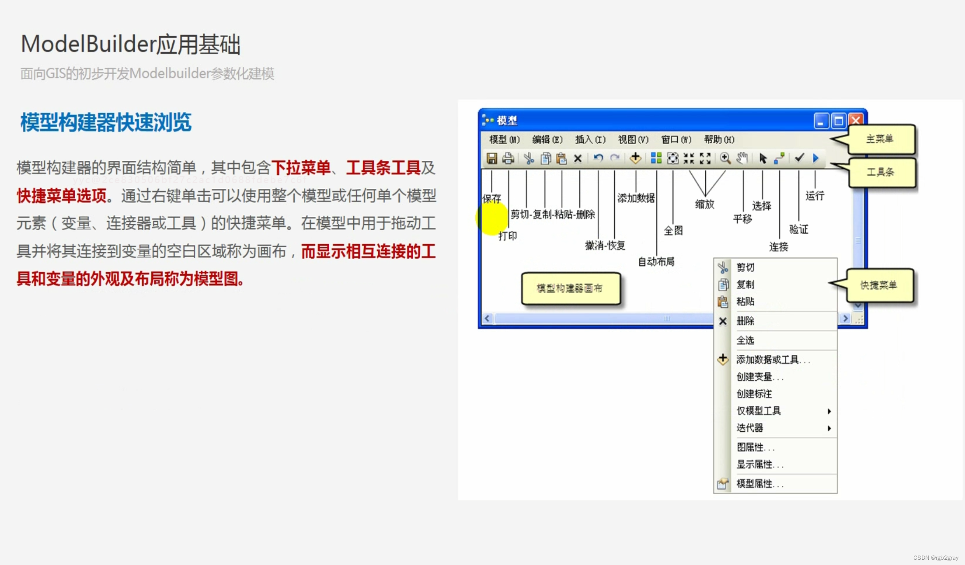This screenshot has width=965, height=565.
Task: Click the Print icon in toolbar
Action: click(508, 158)
